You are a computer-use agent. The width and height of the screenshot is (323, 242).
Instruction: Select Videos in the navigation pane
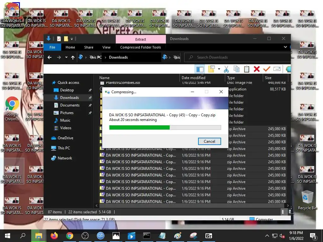point(66,128)
